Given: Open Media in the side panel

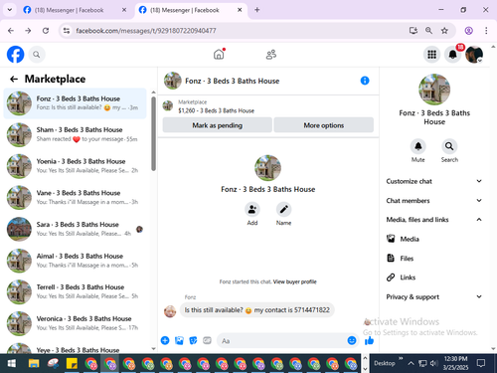Looking at the screenshot, I should point(434,239).
